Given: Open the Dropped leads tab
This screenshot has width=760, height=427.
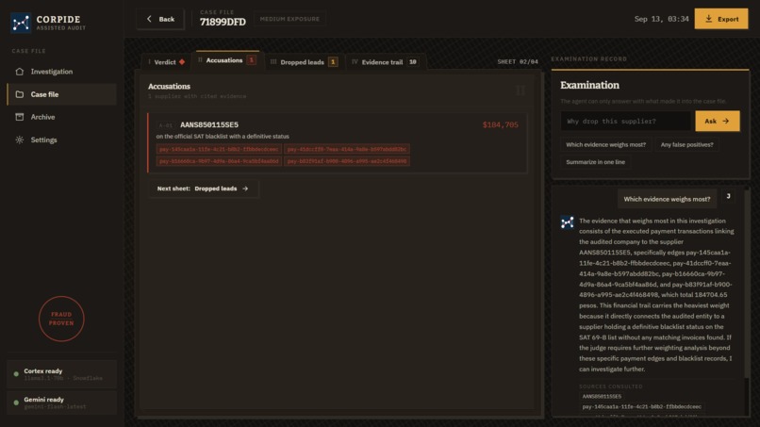Looking at the screenshot, I should (x=304, y=62).
